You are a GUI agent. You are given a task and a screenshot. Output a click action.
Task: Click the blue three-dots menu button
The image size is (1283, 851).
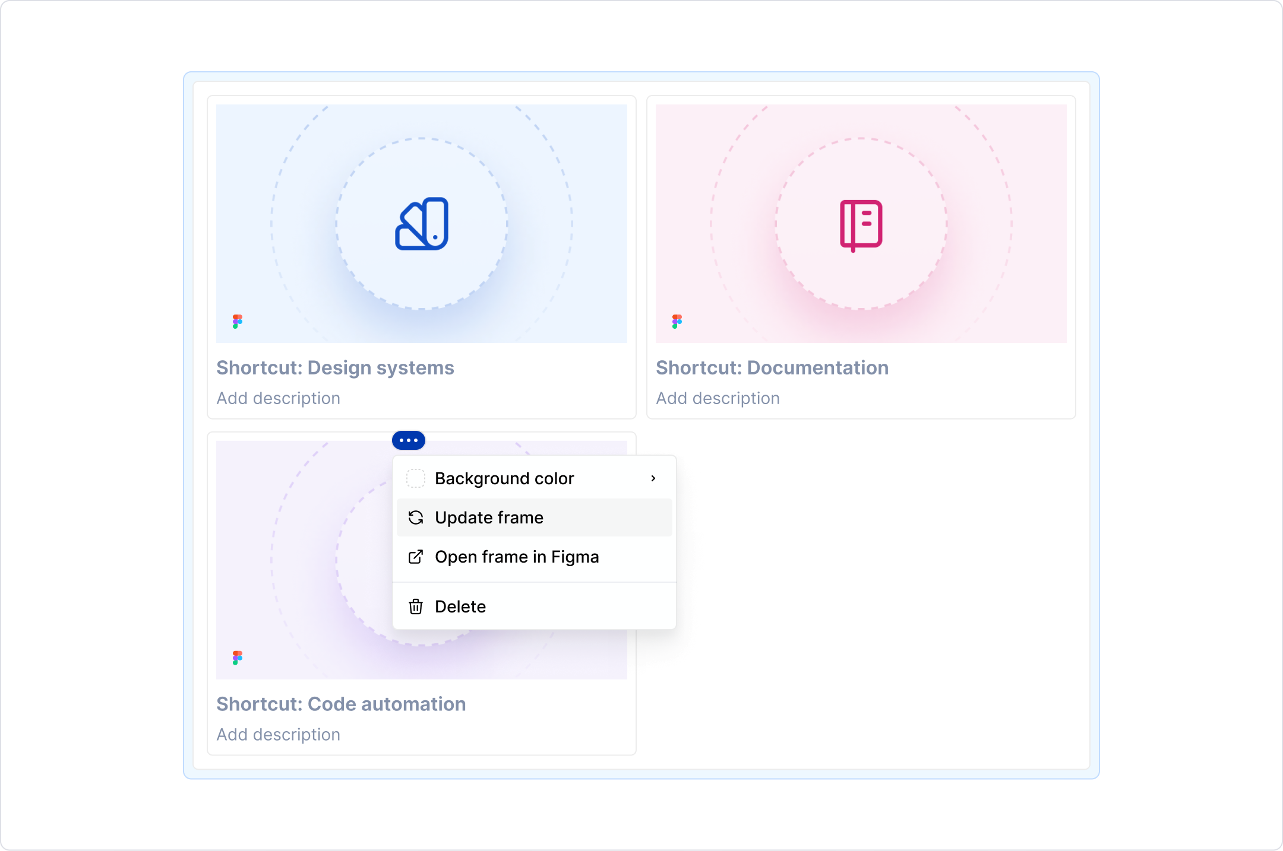pos(409,440)
